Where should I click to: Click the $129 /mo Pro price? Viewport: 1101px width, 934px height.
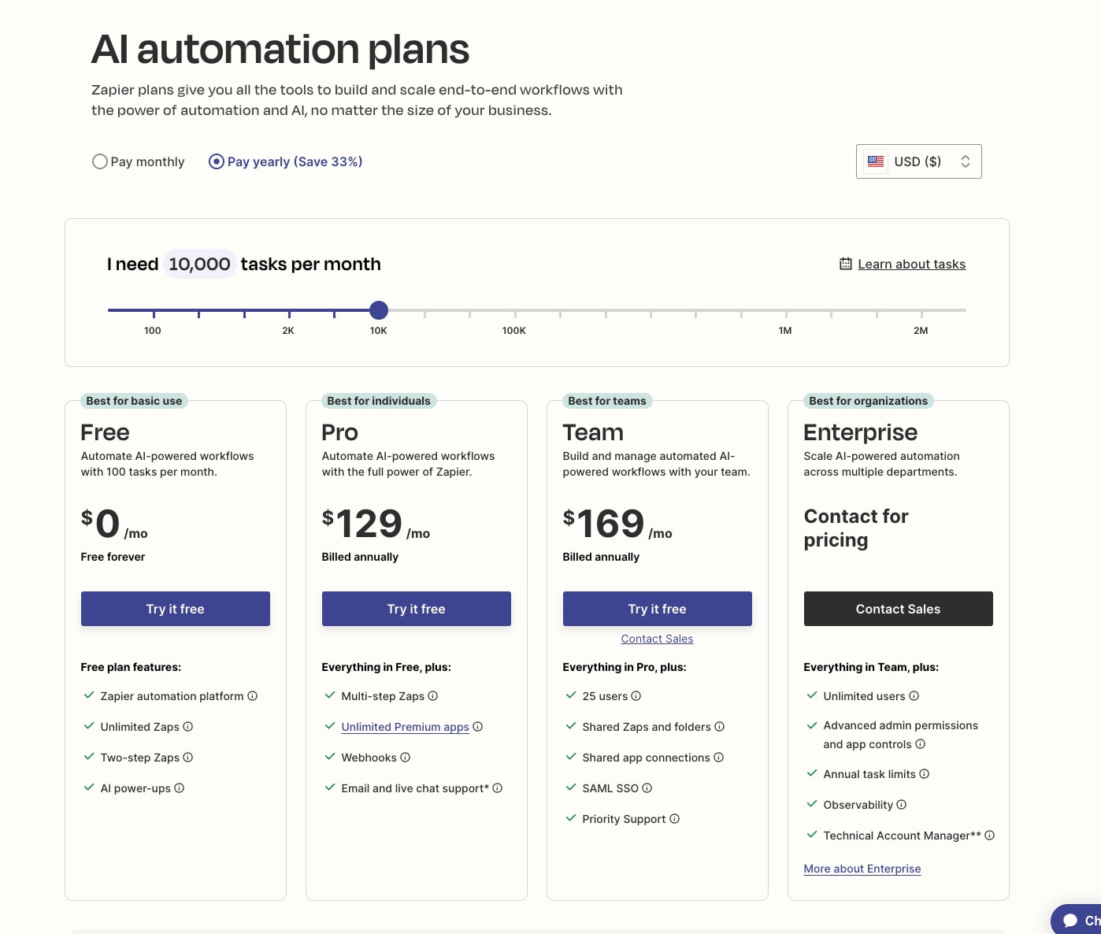[376, 524]
